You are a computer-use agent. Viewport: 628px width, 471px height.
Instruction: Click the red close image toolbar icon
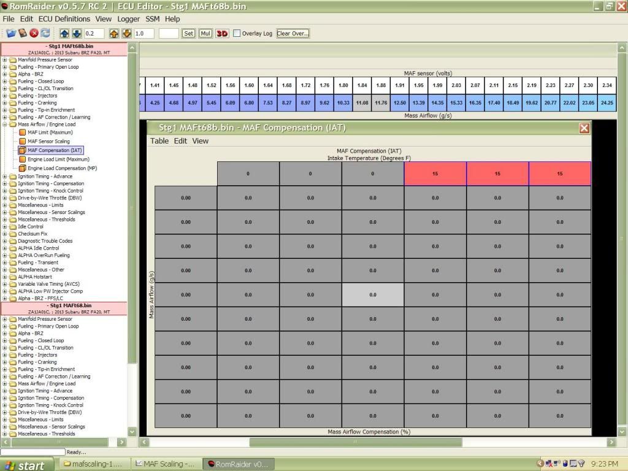pyautogui.click(x=34, y=33)
